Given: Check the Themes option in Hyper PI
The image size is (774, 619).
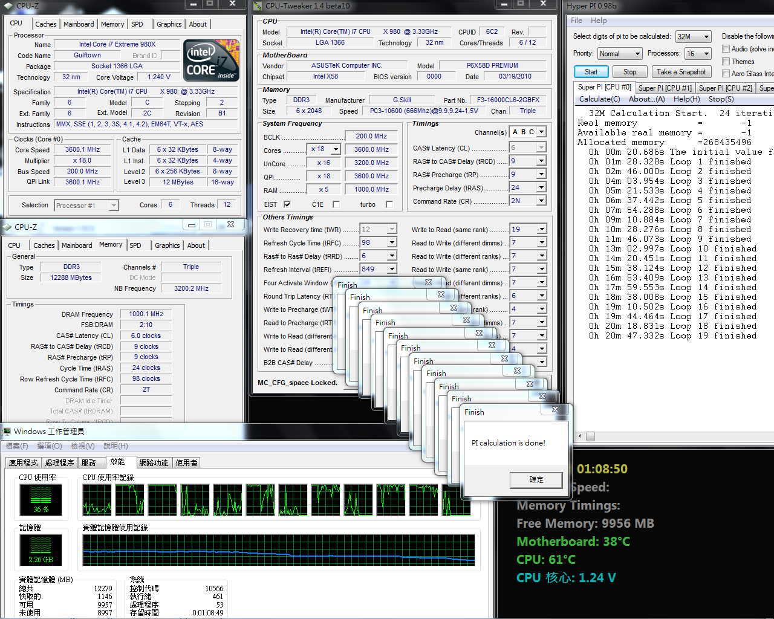Looking at the screenshot, I should (x=726, y=62).
